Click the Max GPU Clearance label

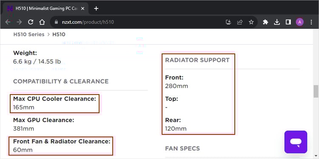pos(44,120)
